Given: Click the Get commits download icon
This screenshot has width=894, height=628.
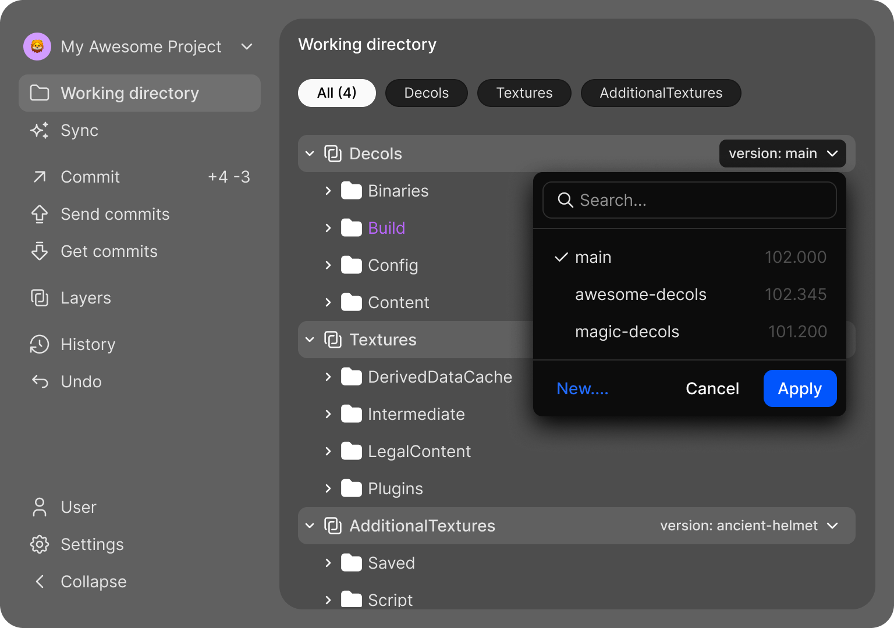Looking at the screenshot, I should pyautogui.click(x=40, y=251).
